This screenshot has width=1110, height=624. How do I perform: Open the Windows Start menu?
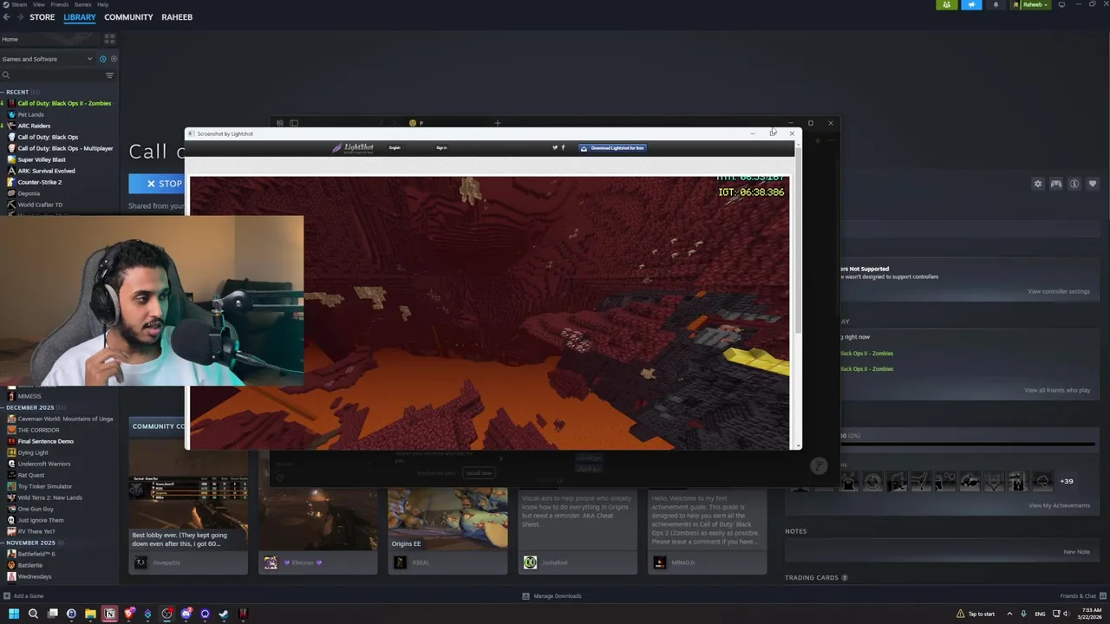14,614
